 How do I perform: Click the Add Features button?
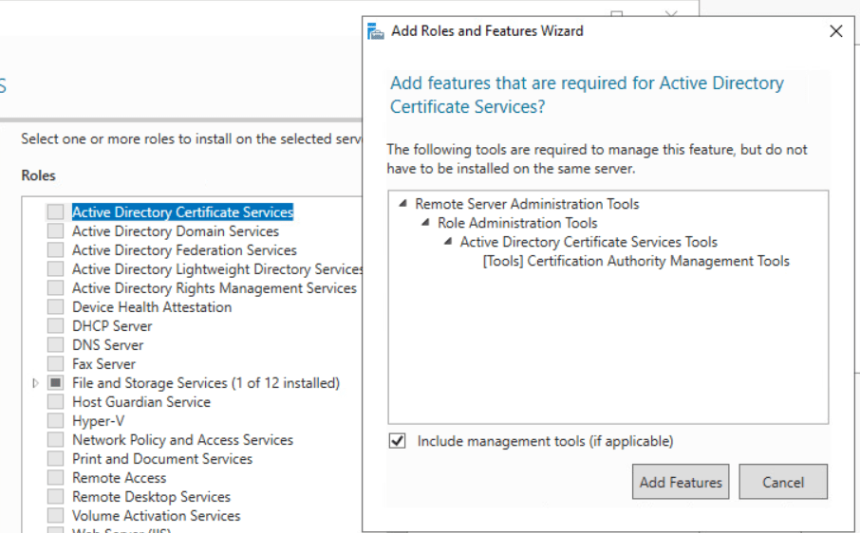[681, 482]
